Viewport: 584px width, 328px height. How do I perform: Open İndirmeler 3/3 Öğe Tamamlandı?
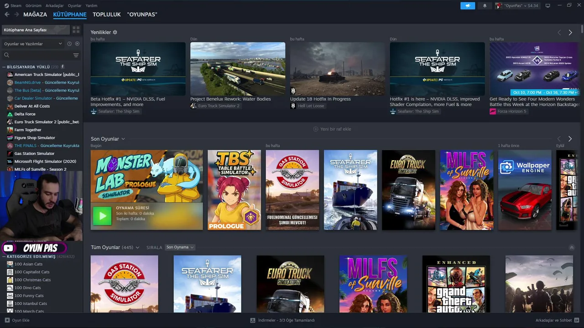tap(282, 320)
